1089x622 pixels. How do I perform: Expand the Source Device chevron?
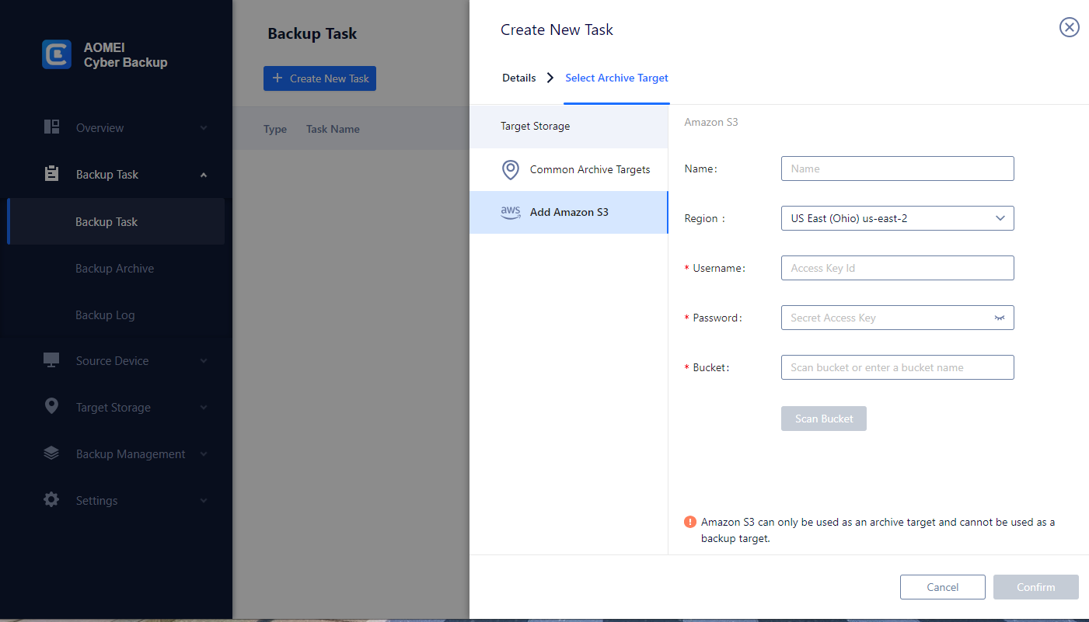tap(204, 361)
